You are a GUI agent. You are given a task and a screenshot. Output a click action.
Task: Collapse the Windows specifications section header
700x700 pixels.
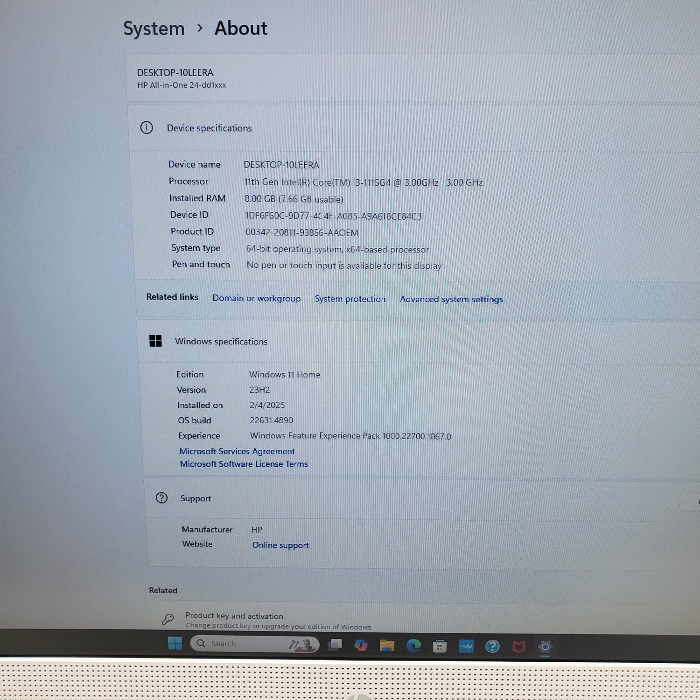point(420,341)
